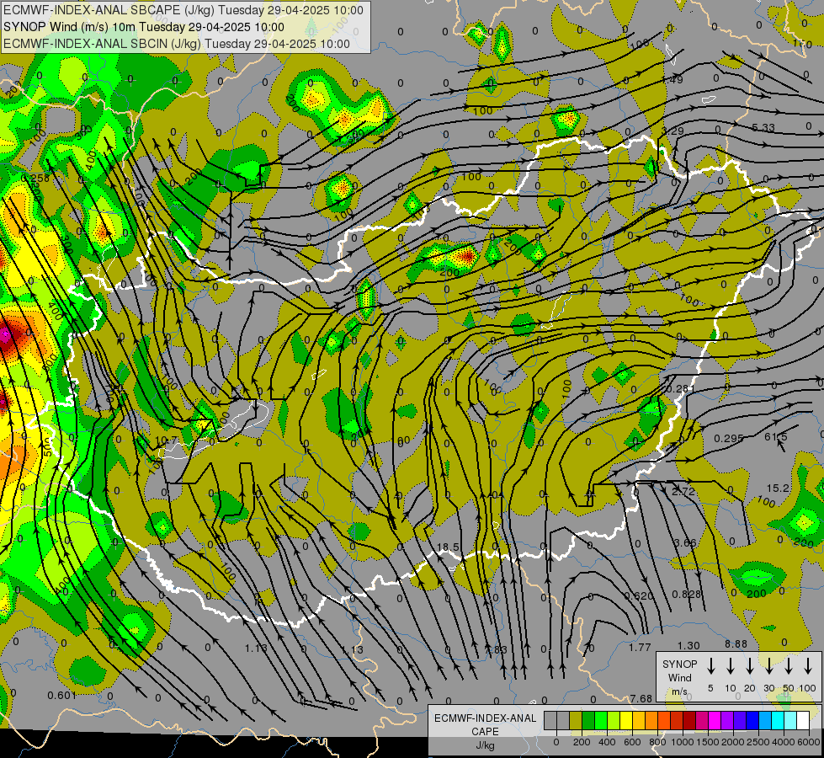824x758 pixels.
Task: Click the '7.83' value on the map
Action: 496,649
